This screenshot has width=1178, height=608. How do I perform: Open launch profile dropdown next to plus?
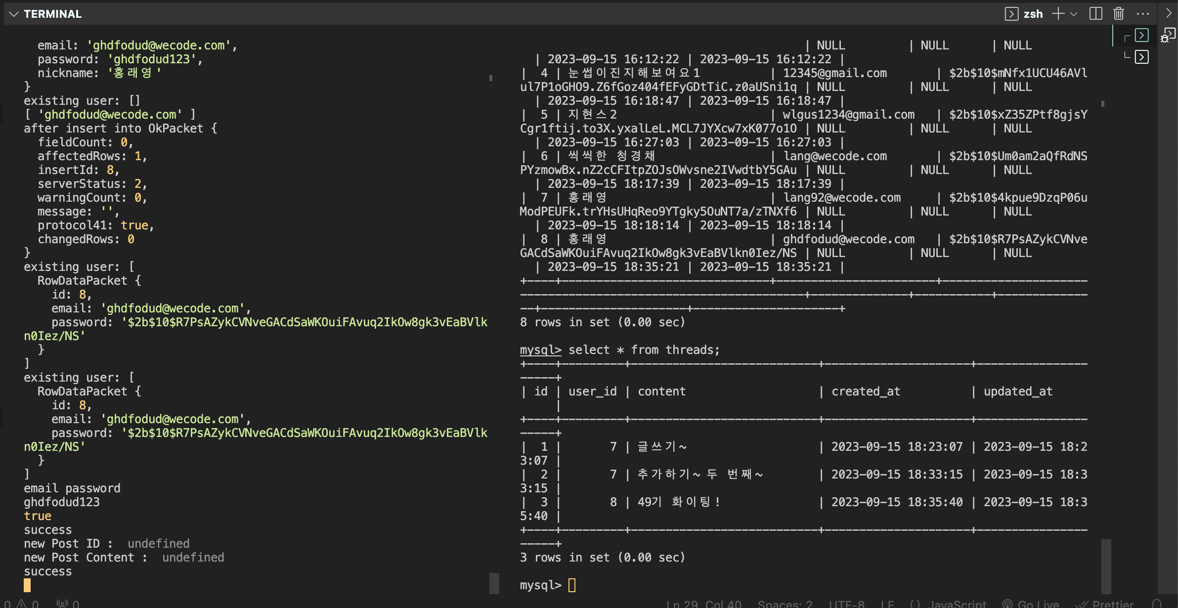(x=1074, y=14)
